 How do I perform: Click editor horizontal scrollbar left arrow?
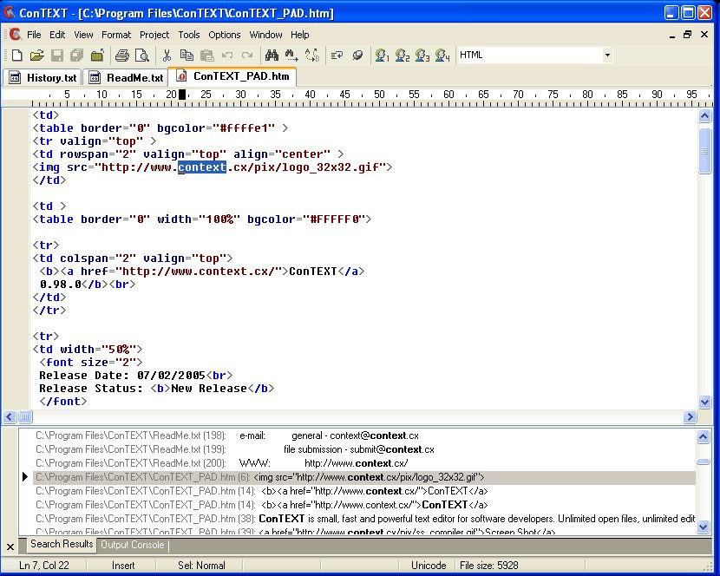click(10, 416)
